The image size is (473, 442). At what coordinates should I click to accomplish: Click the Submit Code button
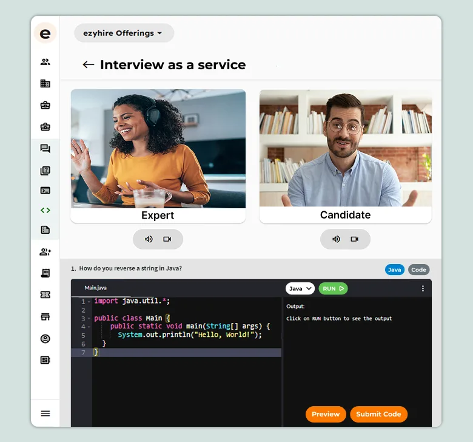(378, 414)
